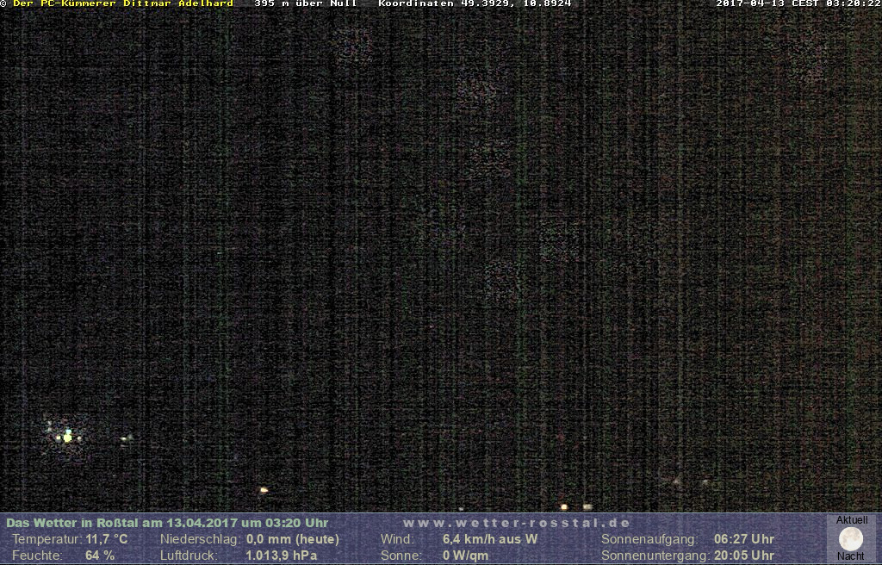Click the Temperatur value 11,7 °C
The image size is (882, 565).
107,539
